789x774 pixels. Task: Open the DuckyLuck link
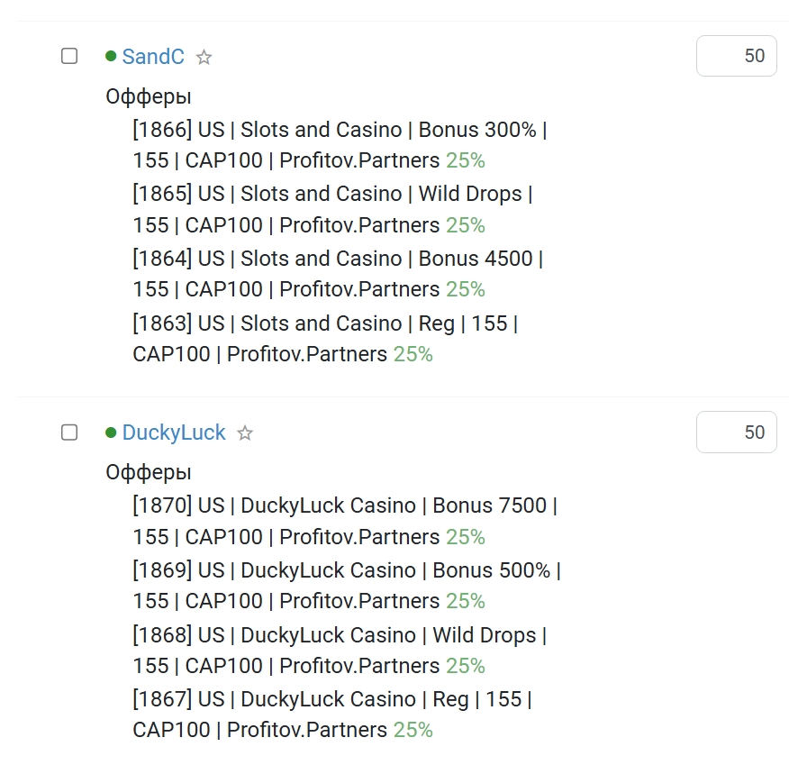(x=174, y=433)
